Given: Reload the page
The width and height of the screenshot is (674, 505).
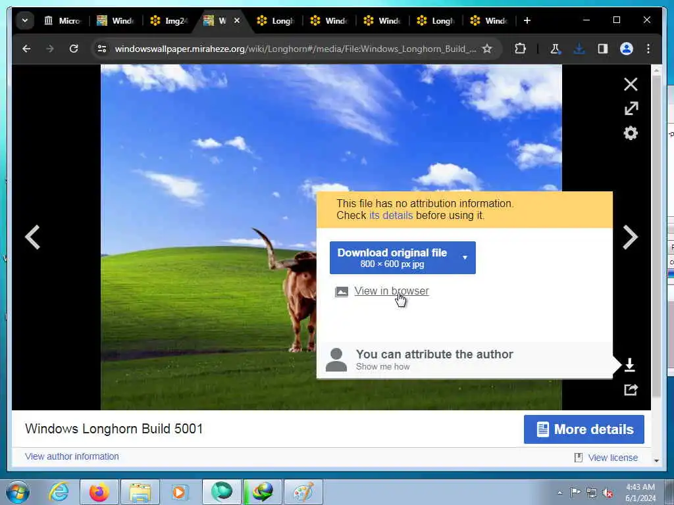Looking at the screenshot, I should (74, 49).
